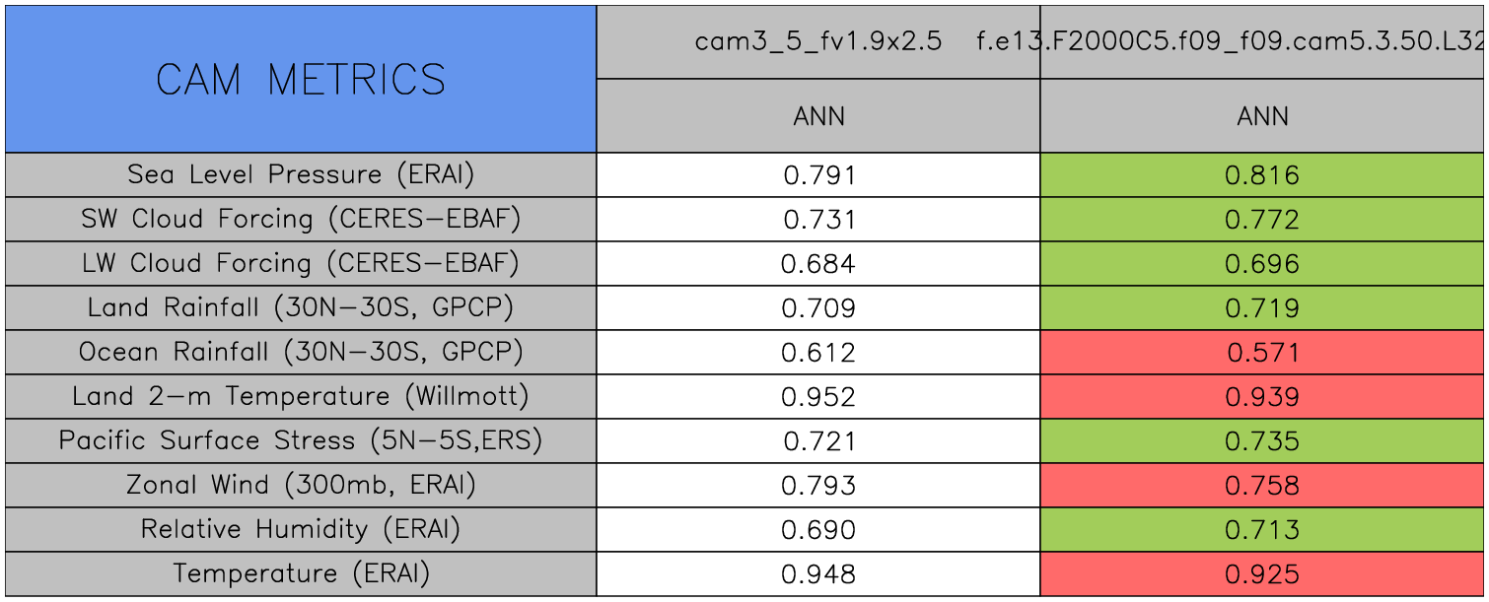This screenshot has width=1489, height=602.
Task: Select the green cell with value 0.713
Action: pos(1262,530)
